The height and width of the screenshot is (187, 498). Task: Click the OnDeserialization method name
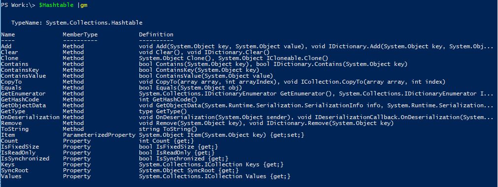(x=30, y=117)
